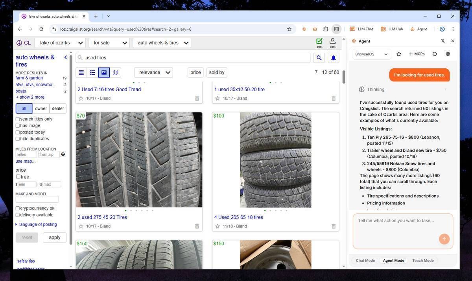Check 'hide duplicates' filter

point(18,139)
